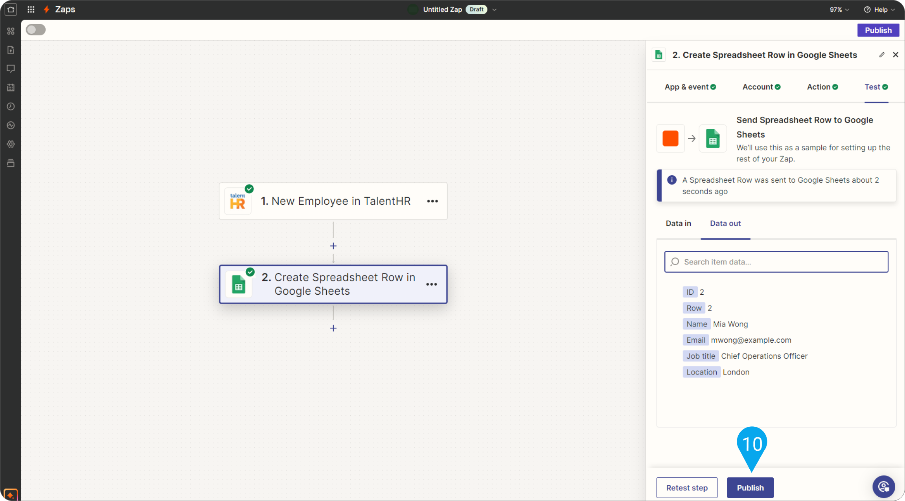Screen dimensions: 905x501
Task: Open the apps grid menu
Action: 31,9
